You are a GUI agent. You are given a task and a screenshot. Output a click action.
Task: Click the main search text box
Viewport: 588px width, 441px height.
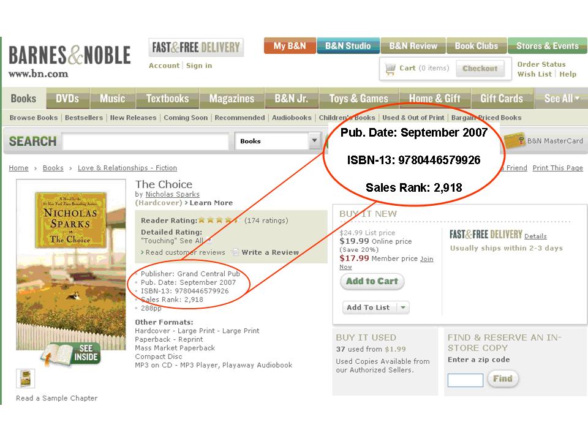(146, 141)
